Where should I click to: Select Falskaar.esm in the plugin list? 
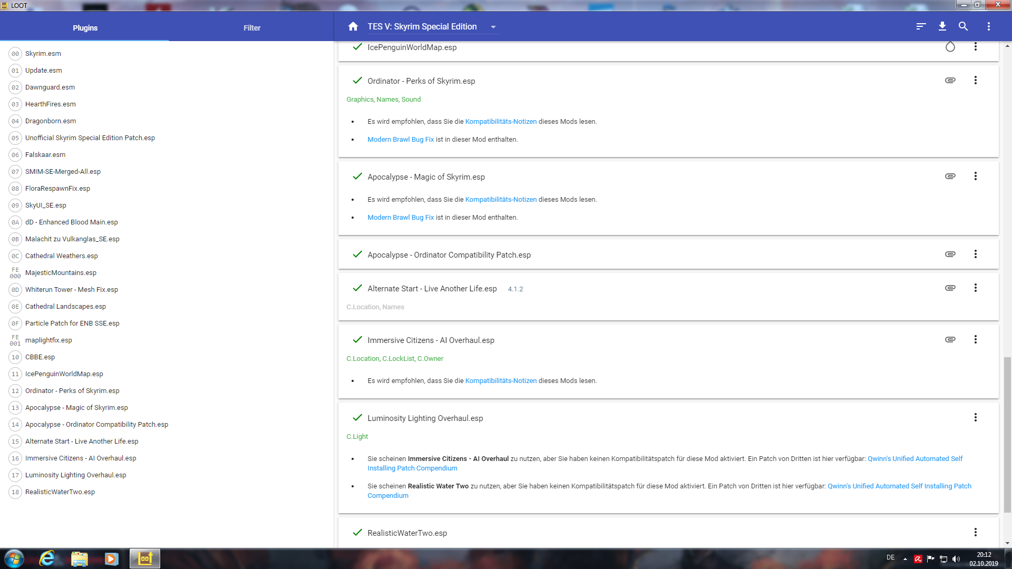tap(45, 155)
